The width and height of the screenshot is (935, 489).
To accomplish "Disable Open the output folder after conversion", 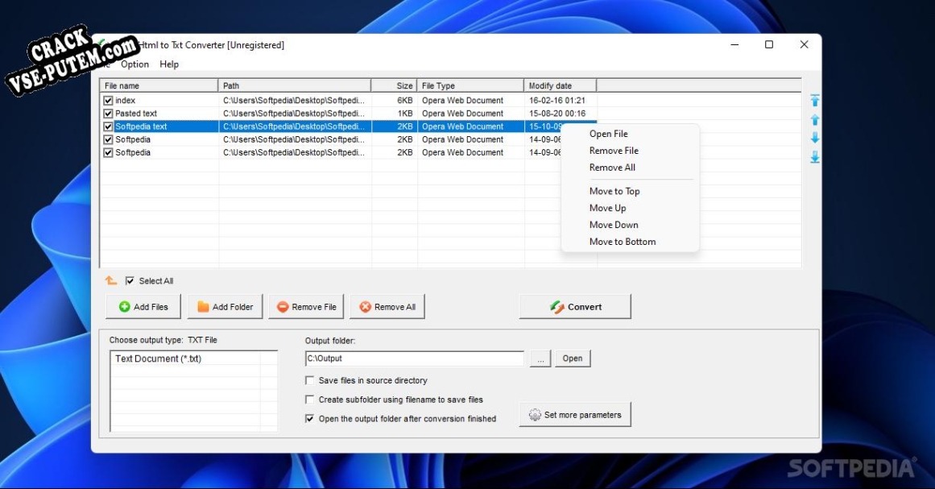I will tap(309, 418).
